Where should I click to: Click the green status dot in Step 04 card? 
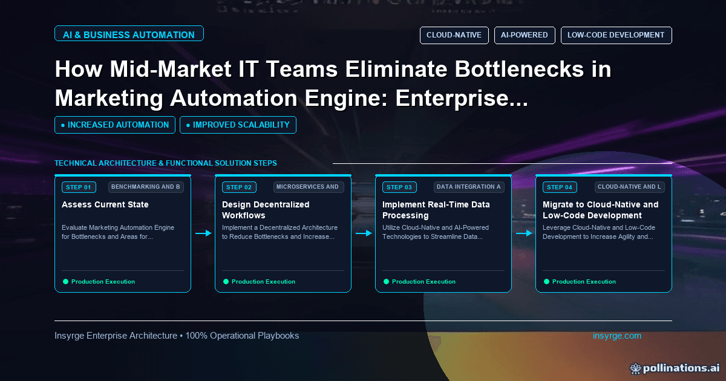point(546,281)
